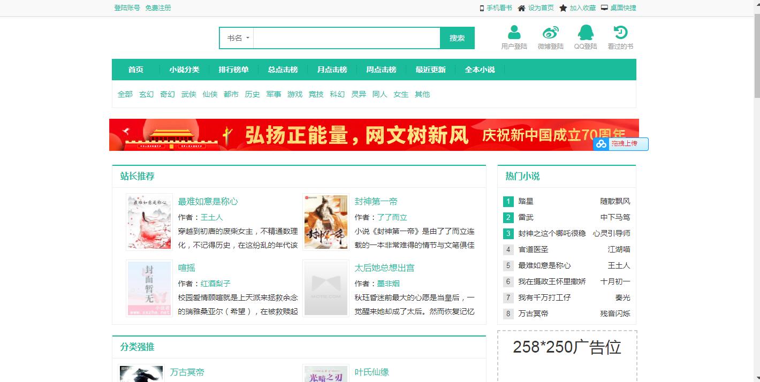
Task: Select the 女生 category link
Action: pyautogui.click(x=401, y=94)
